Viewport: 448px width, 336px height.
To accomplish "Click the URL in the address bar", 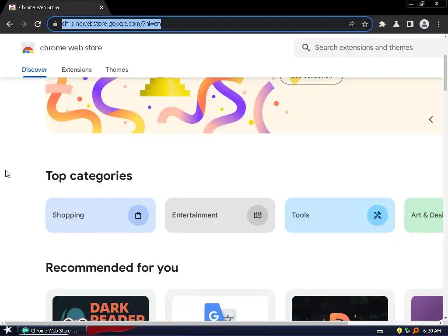I will pyautogui.click(x=112, y=24).
